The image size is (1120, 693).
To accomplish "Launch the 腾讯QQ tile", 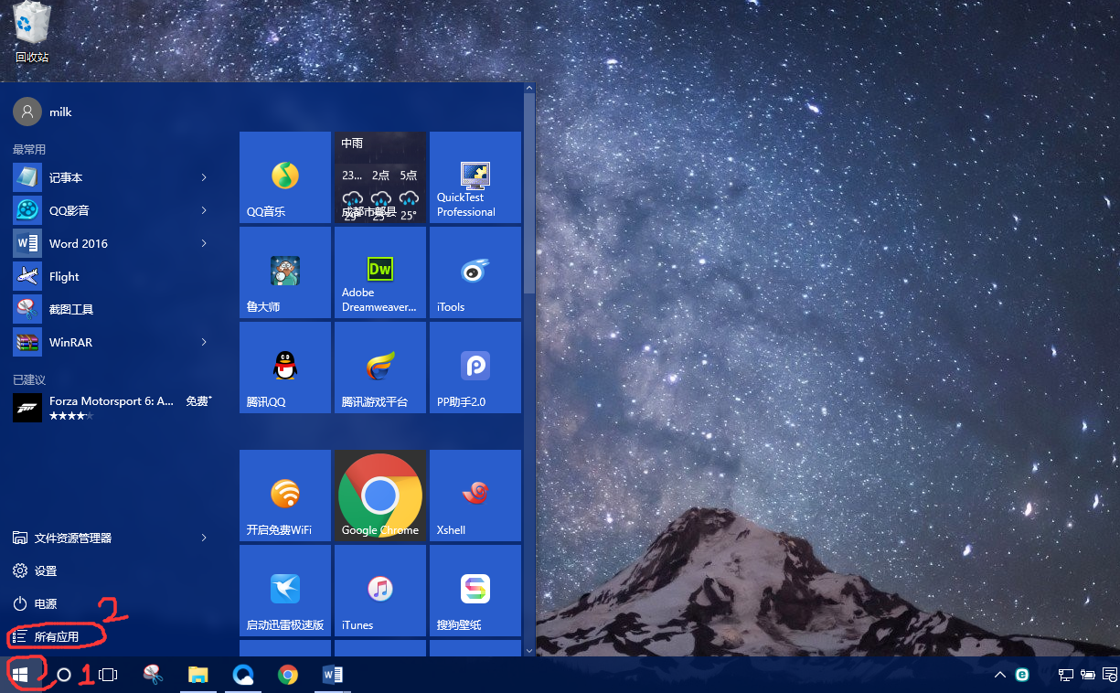I will (x=285, y=368).
